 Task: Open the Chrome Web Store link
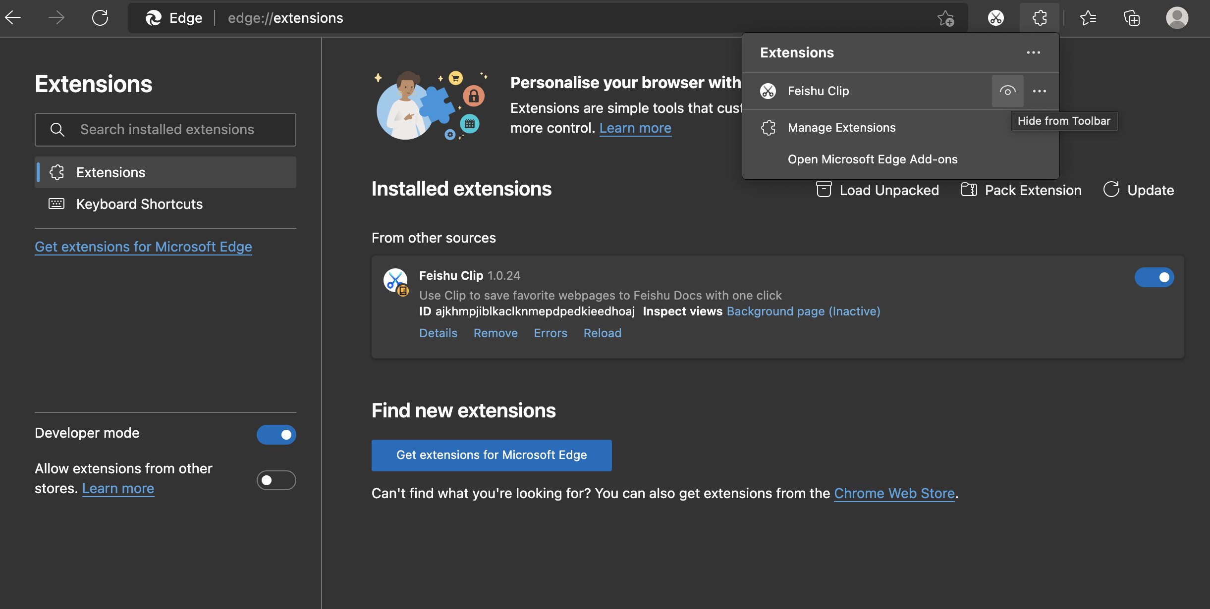[x=894, y=494]
